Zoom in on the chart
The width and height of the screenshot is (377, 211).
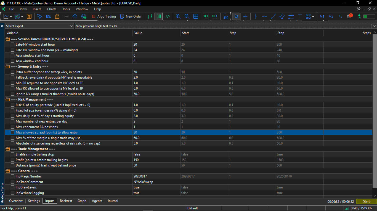(178, 16)
